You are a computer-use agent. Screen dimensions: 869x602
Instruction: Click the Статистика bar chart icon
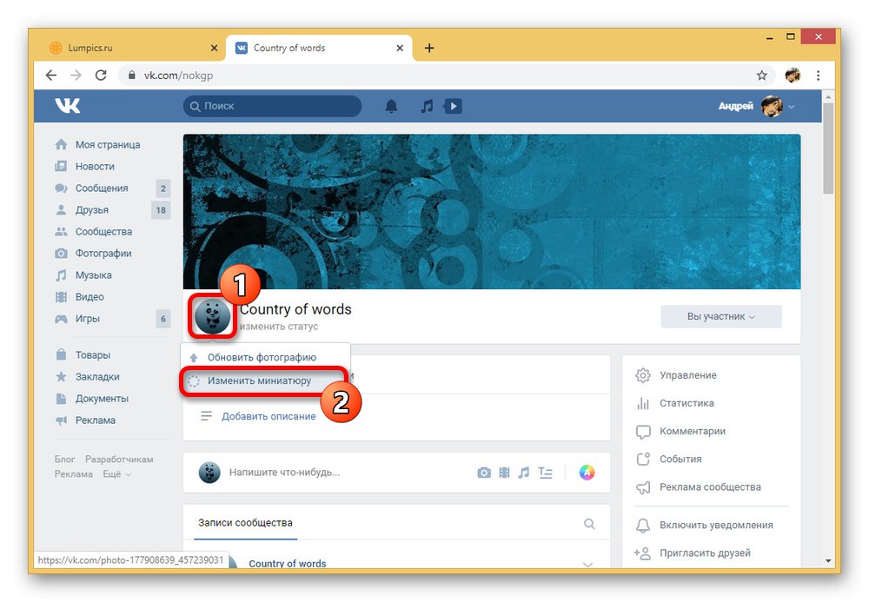click(x=643, y=403)
